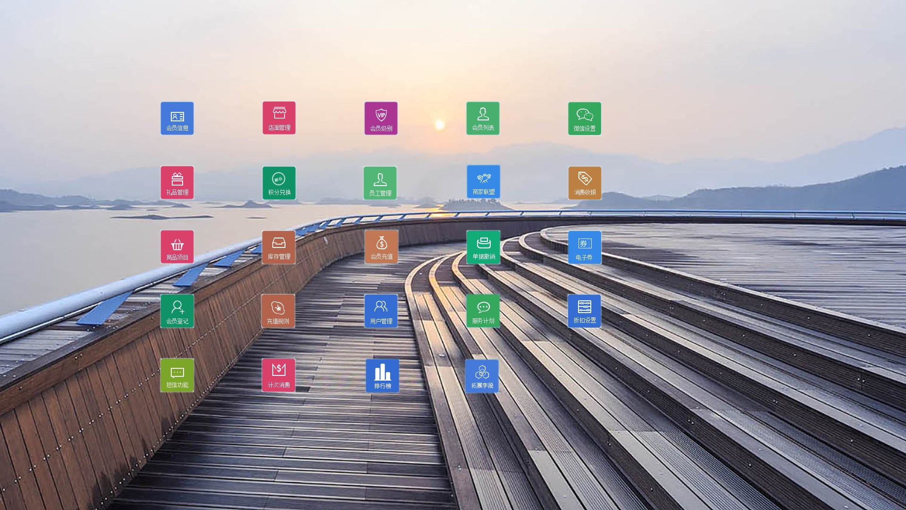Open 会员充值 member recharge tile

(381, 247)
